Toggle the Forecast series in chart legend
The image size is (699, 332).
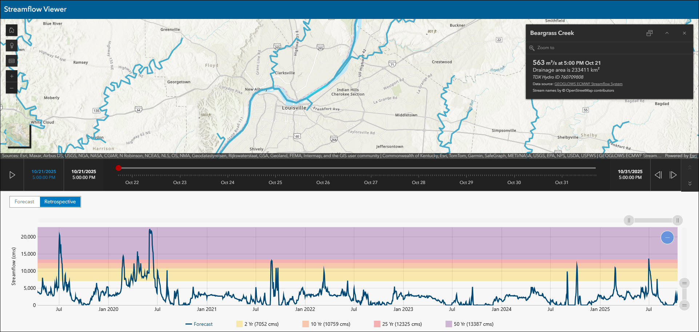[x=199, y=324]
